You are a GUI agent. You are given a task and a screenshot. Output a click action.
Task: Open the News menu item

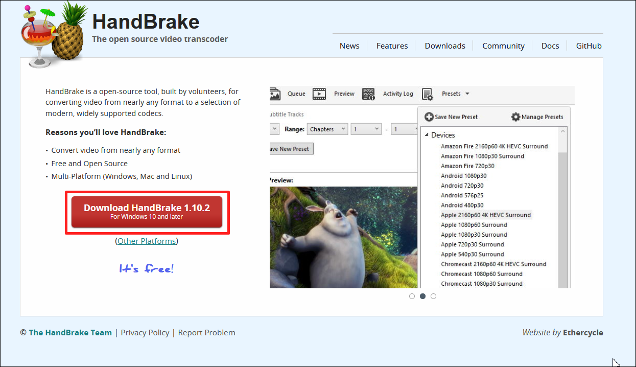click(349, 46)
